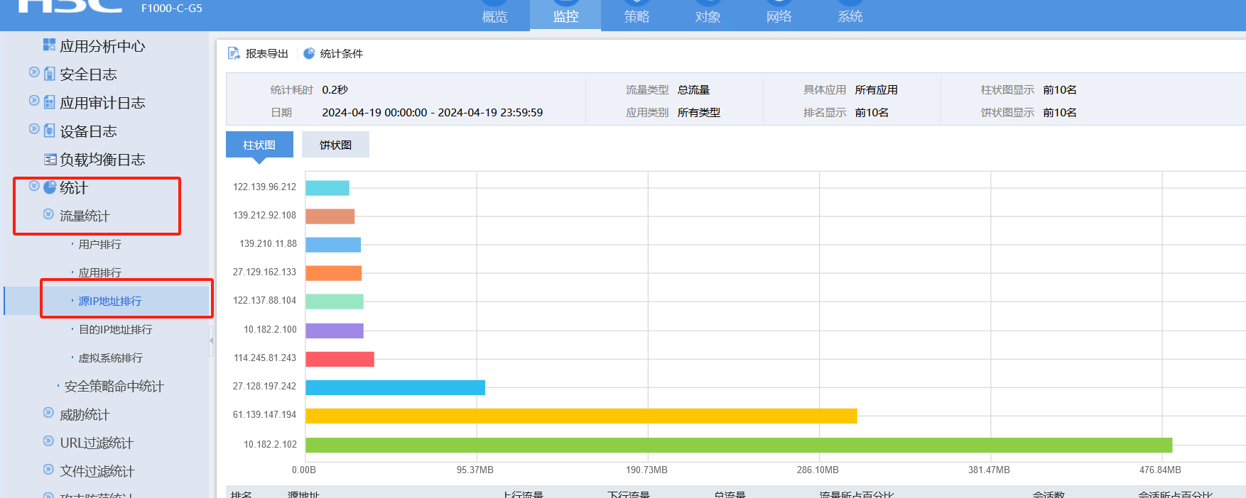This screenshot has width=1246, height=498.
Task: Open the 系统 top tab
Action: click(850, 16)
